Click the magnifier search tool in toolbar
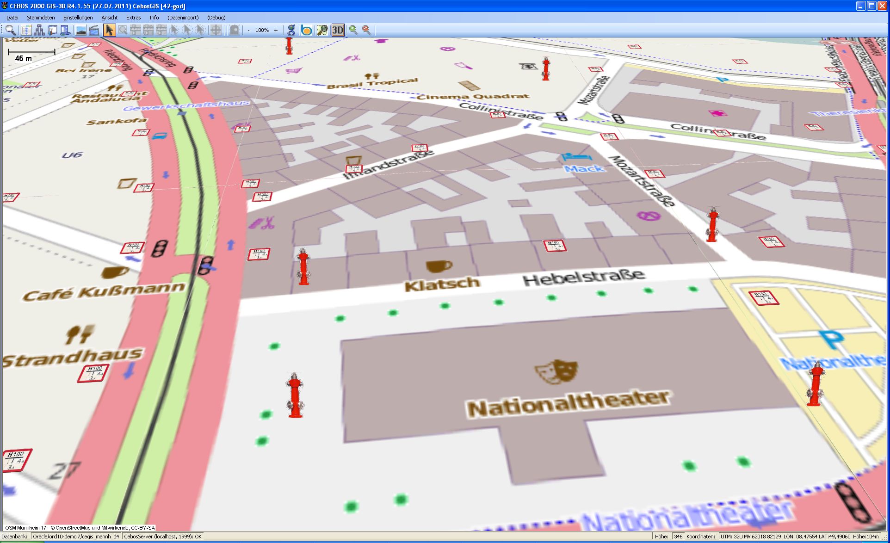Screen dimensions: 890x543 (10, 31)
